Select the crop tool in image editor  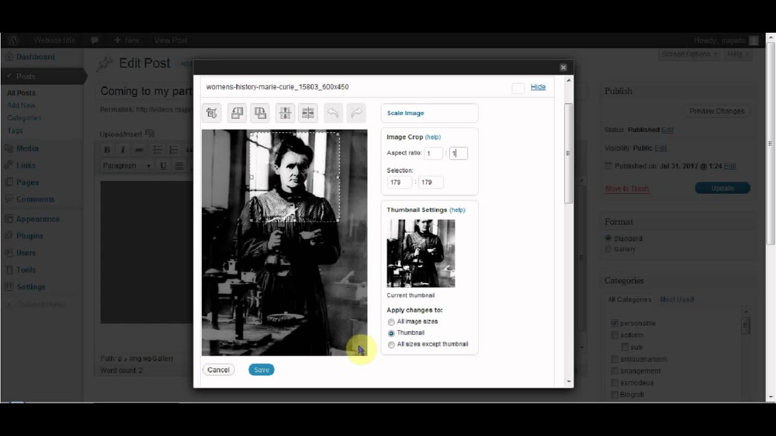point(212,113)
